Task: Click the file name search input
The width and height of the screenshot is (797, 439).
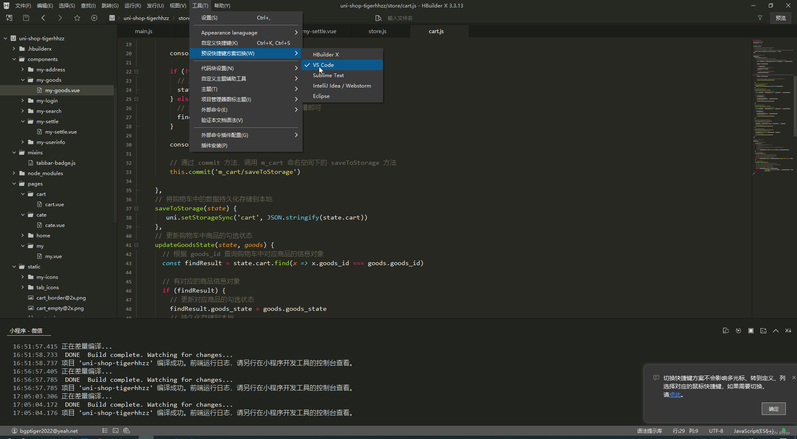Action: pos(569,18)
